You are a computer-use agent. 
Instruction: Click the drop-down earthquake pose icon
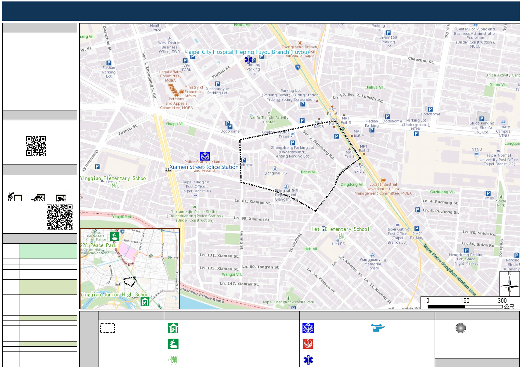coord(15,197)
